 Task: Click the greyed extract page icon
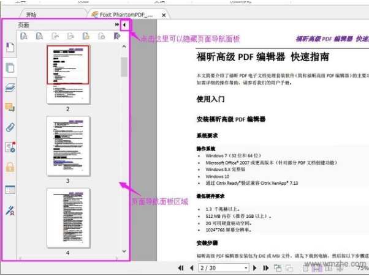click(70, 36)
